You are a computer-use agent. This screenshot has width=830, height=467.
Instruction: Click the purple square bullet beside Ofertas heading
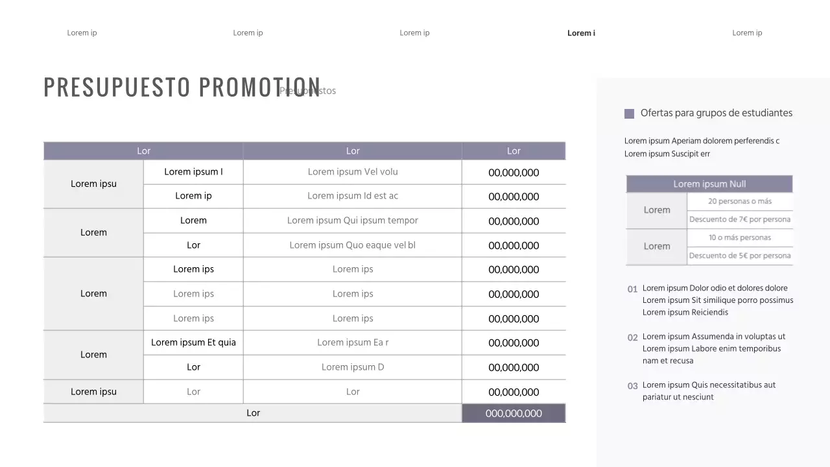629,114
